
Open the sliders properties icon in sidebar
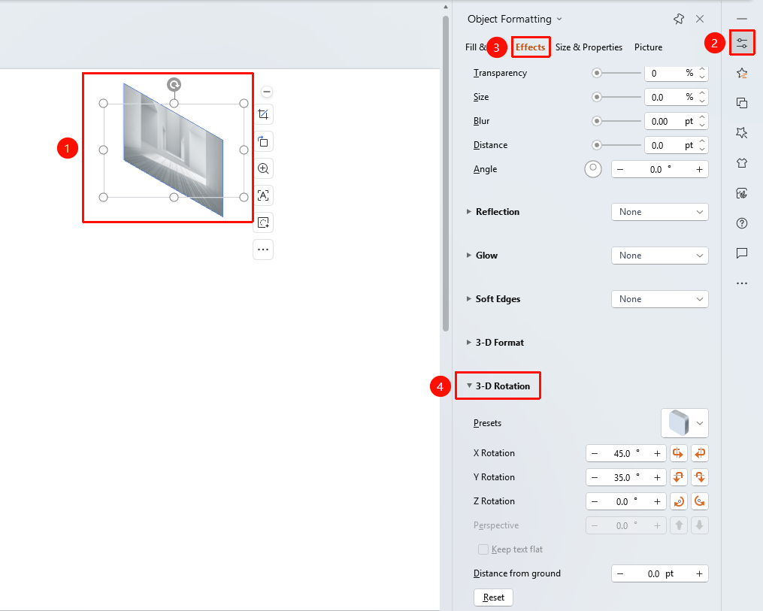coord(742,44)
